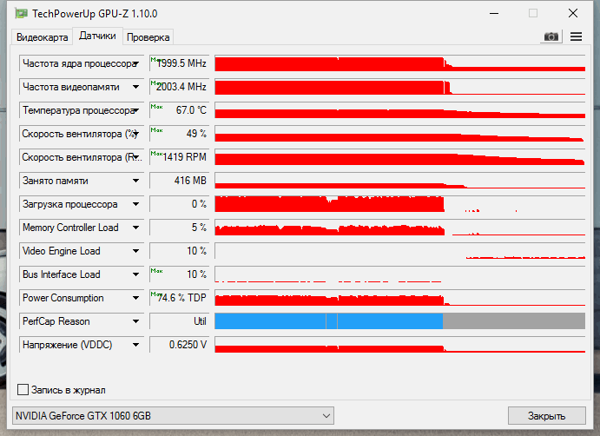600x436 pixels.
Task: Click the 0.6250 V voltage value
Action: (x=179, y=345)
